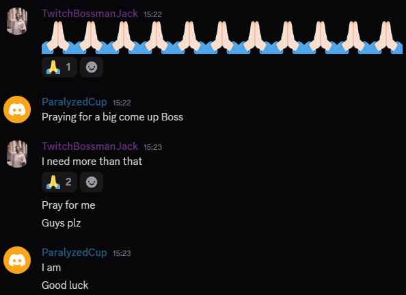The height and width of the screenshot is (295, 406).
Task: Select the 'Pray for me' message
Action: pos(68,205)
